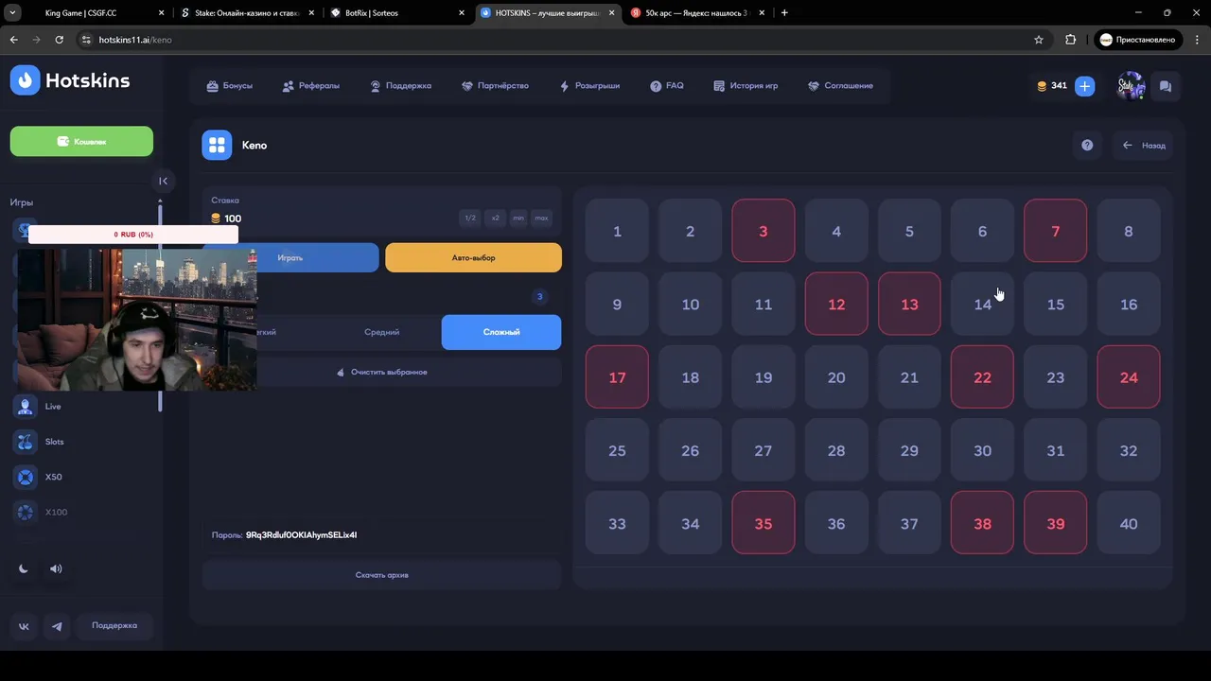Viewport: 1211px width, 681px height.
Task: Toggle dark mode moon icon
Action: click(x=24, y=568)
